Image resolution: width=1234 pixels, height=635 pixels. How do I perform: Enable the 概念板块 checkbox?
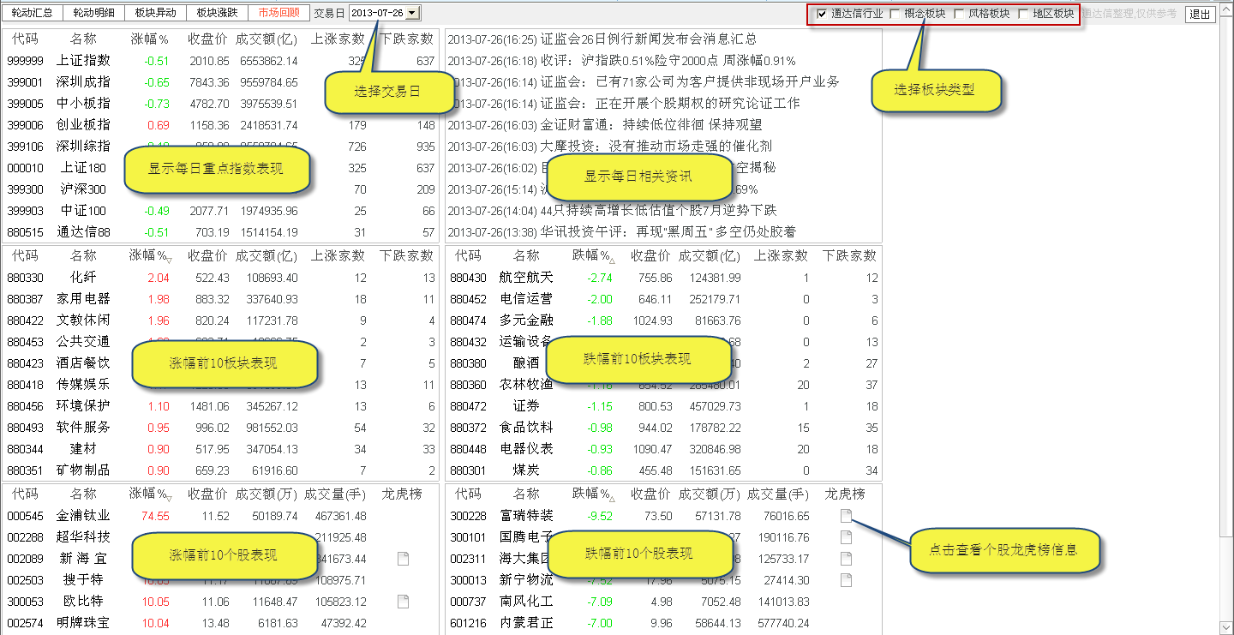(x=895, y=14)
